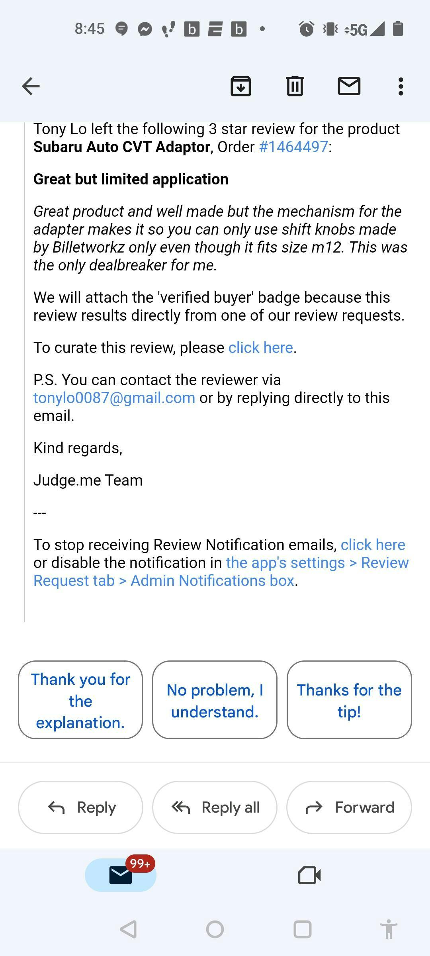This screenshot has width=430, height=956.
Task: Click here link to curate this review
Action: click(x=261, y=348)
